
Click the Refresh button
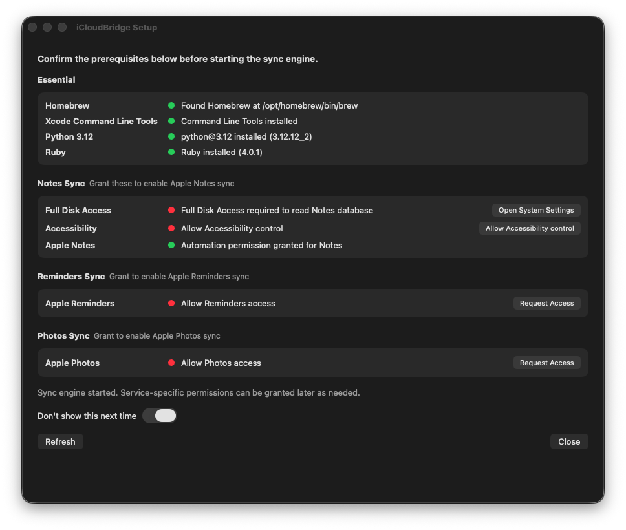(x=60, y=441)
